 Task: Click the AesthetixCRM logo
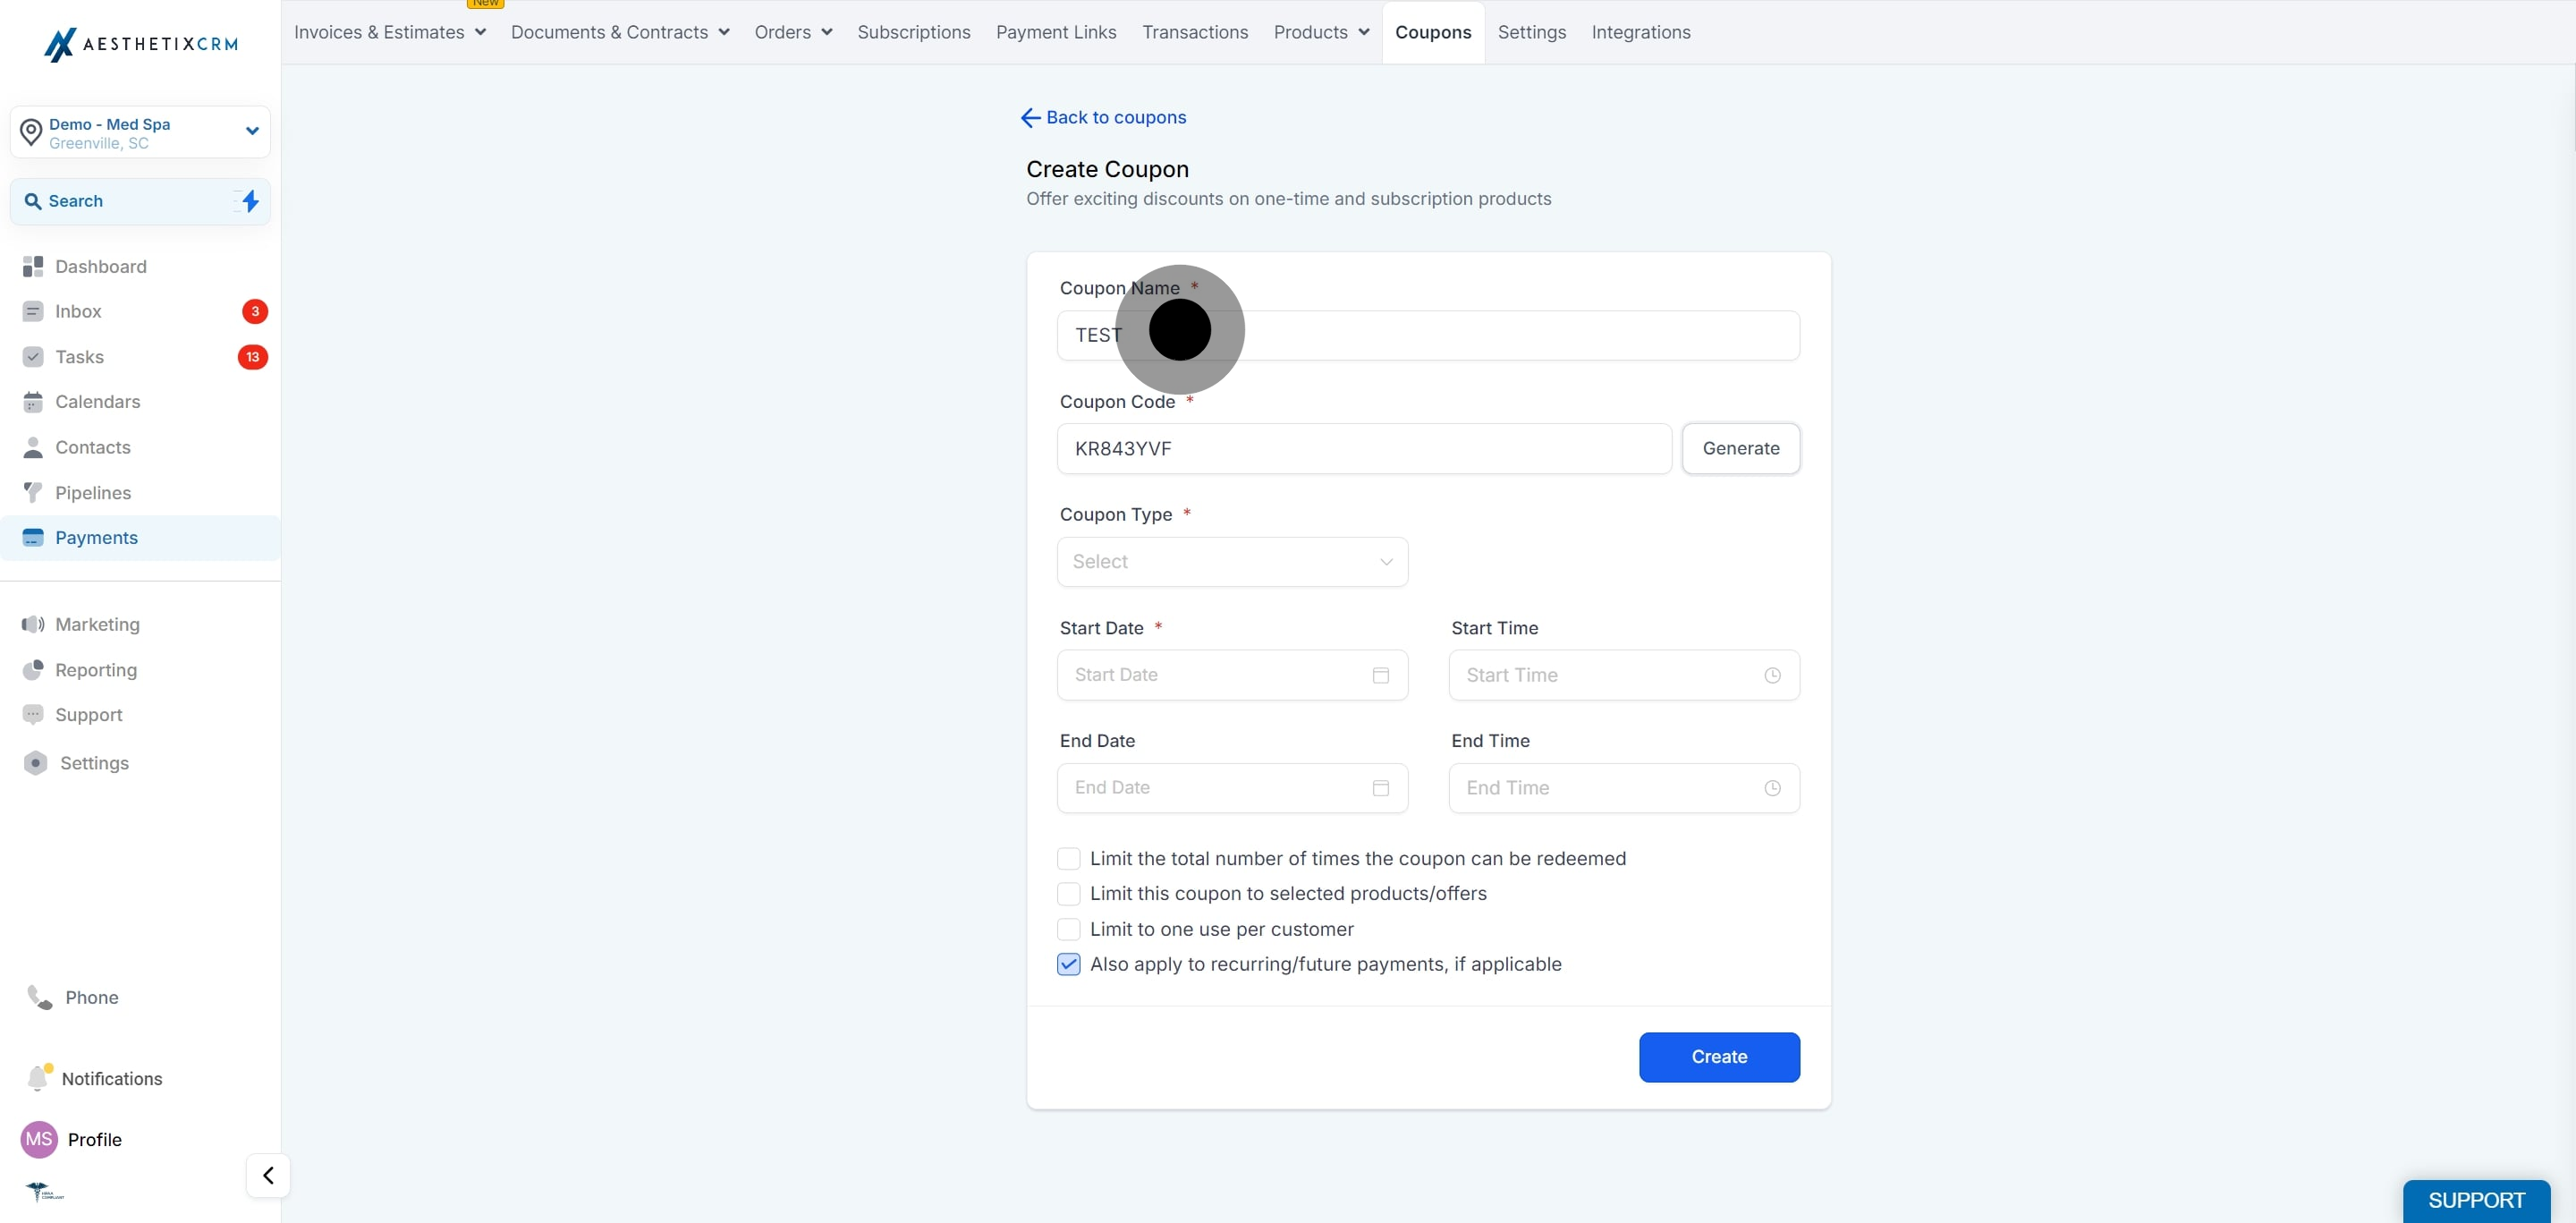click(141, 44)
